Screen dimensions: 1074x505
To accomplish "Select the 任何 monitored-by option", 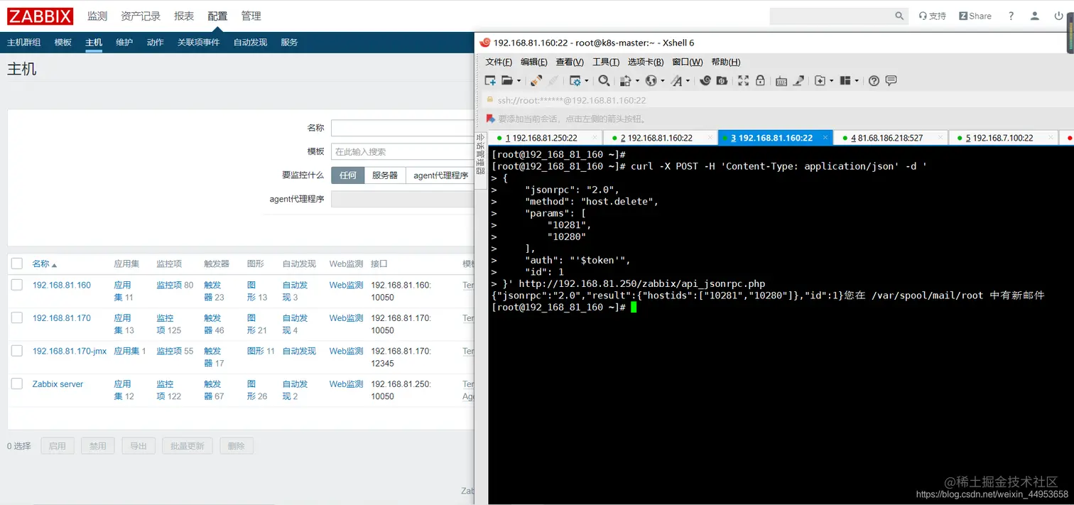I will (348, 175).
